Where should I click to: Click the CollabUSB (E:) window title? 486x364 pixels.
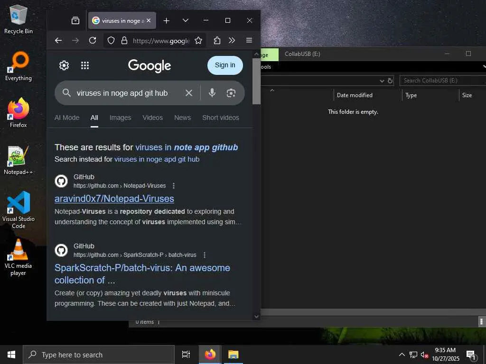302,54
